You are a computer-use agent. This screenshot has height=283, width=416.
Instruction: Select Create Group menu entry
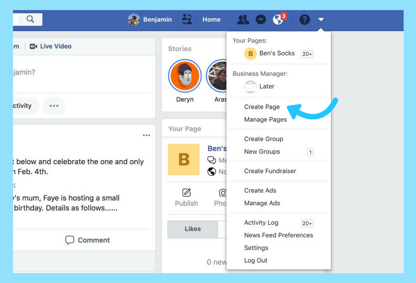(x=263, y=139)
